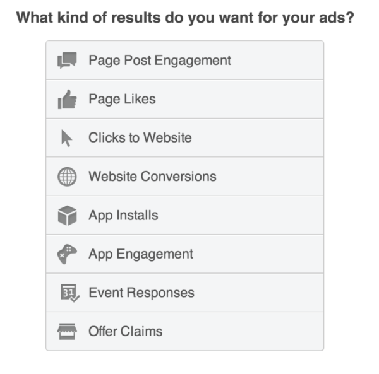Click the calendar Event Responses icon
Viewport: 379px width, 374px height.
click(x=67, y=293)
